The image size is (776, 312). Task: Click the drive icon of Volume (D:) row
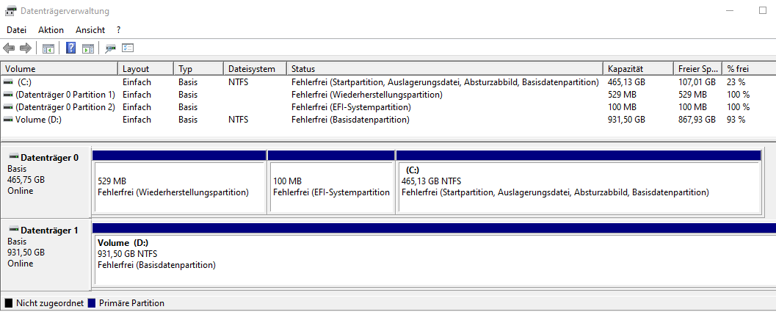[x=8, y=120]
